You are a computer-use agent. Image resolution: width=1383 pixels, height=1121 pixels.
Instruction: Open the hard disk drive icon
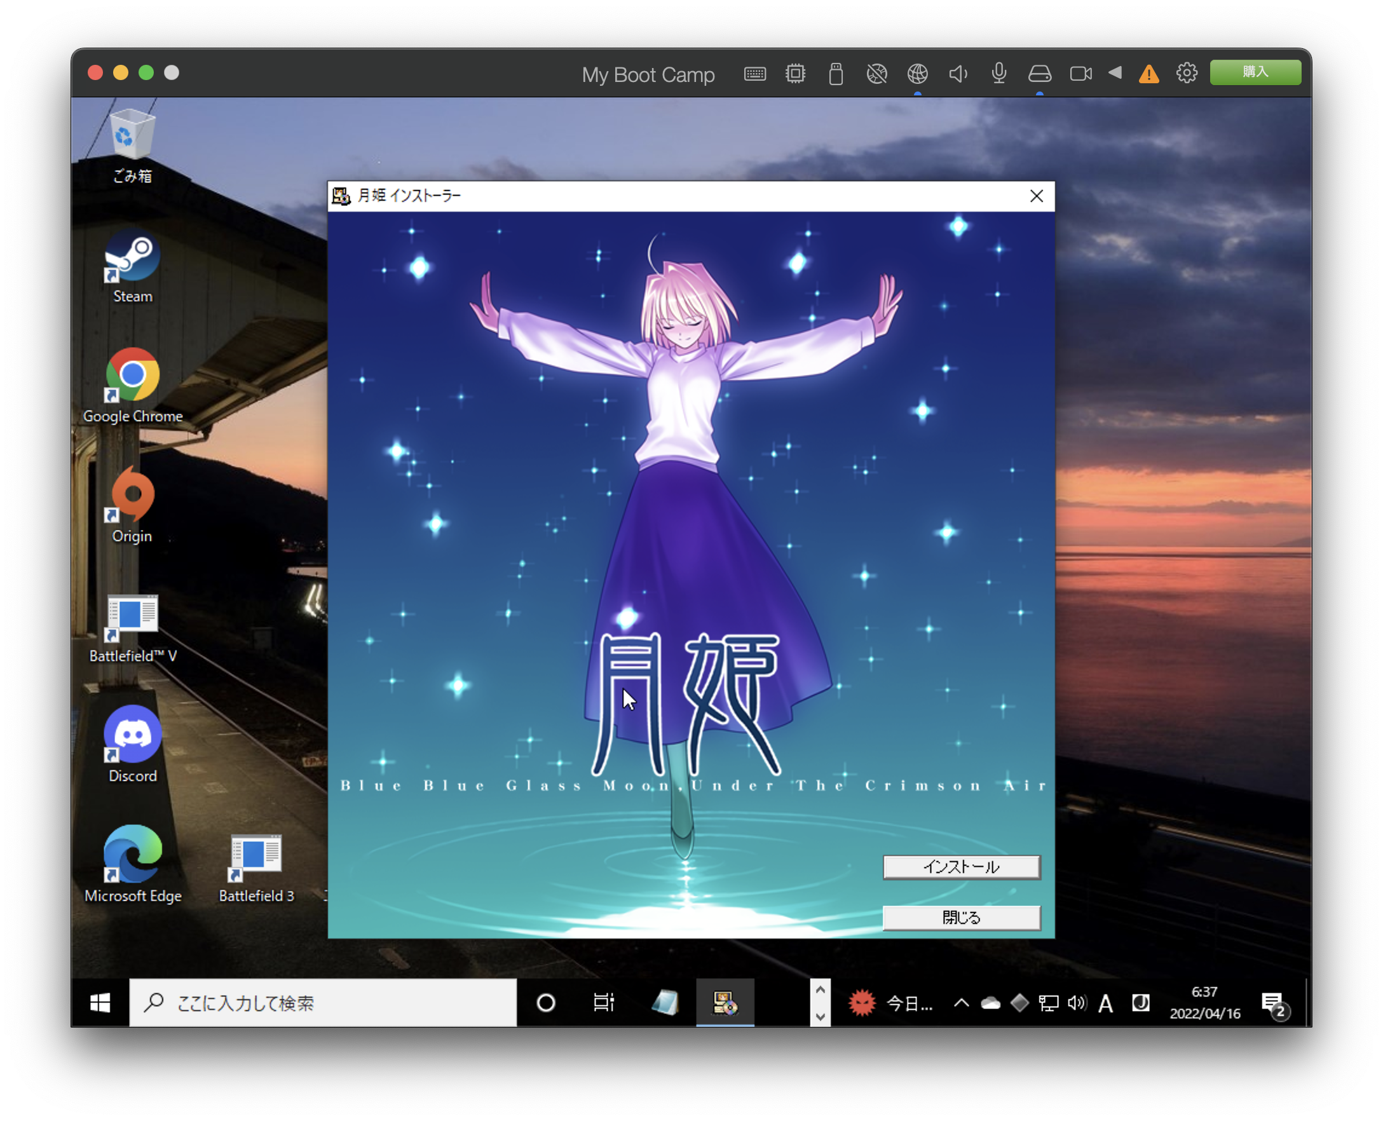click(1039, 74)
